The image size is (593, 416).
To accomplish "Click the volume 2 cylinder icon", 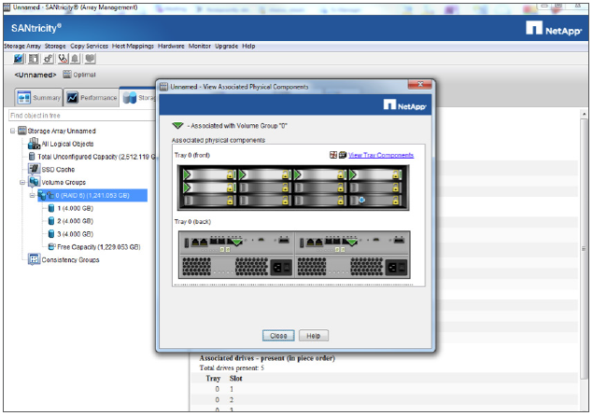I will [51, 221].
